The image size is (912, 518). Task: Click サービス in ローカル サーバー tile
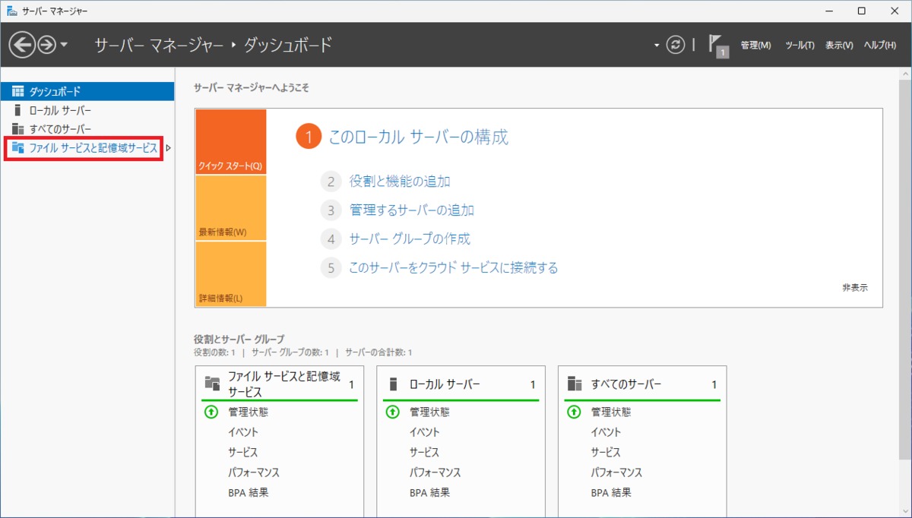(x=425, y=452)
